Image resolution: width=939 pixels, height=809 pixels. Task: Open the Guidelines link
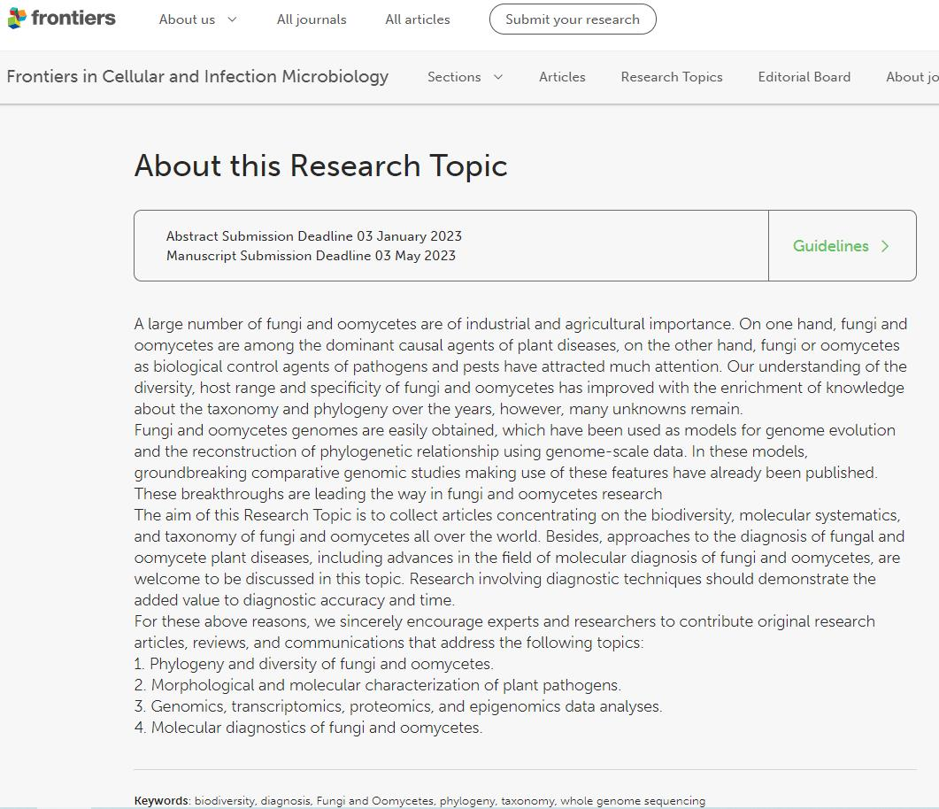tap(830, 246)
